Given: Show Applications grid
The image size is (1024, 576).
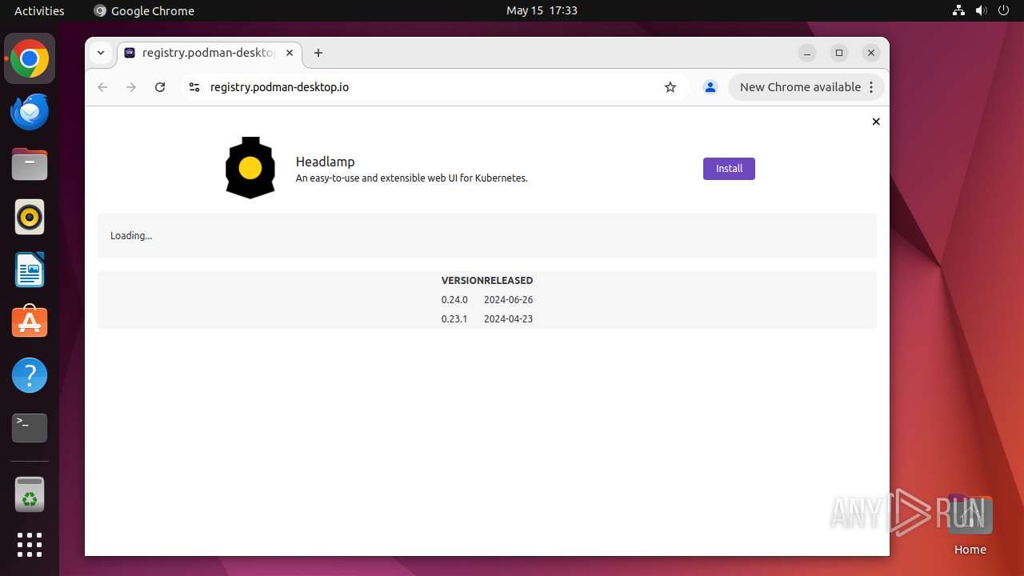Looking at the screenshot, I should click(30, 545).
